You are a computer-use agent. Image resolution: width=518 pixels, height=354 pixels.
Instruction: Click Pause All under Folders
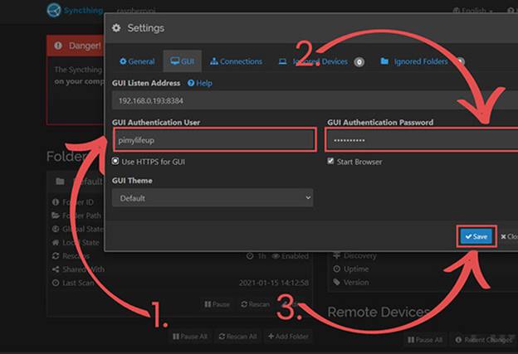point(190,337)
